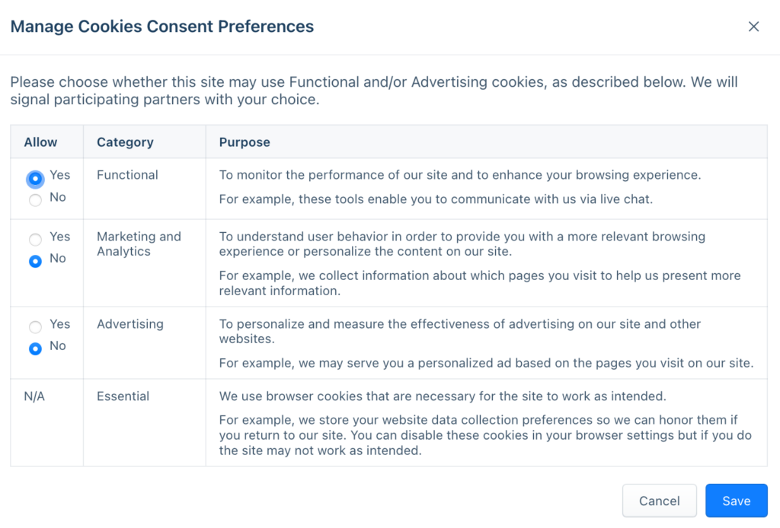Click the Advertising category label

129,324
